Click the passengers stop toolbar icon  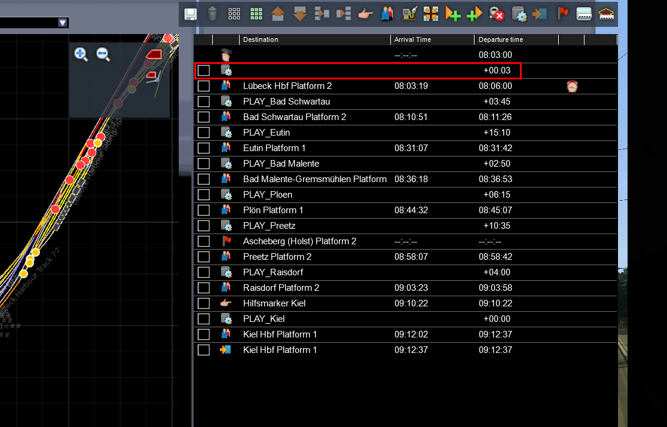pyautogui.click(x=387, y=14)
